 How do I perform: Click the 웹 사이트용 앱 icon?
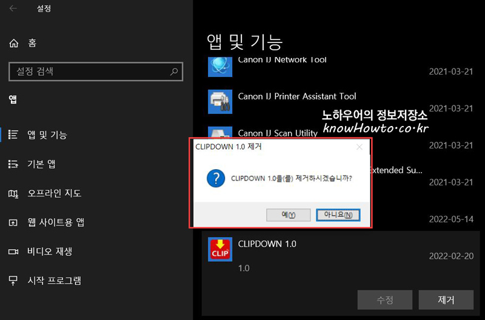pyautogui.click(x=13, y=222)
